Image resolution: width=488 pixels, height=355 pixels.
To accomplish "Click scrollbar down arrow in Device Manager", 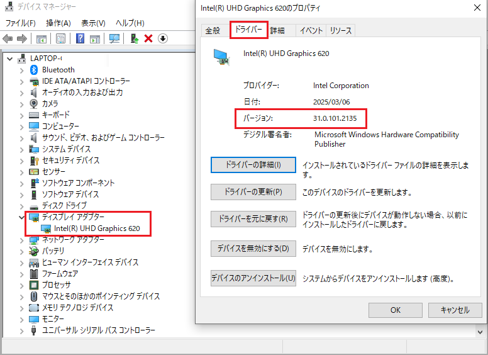I will click(x=480, y=332).
